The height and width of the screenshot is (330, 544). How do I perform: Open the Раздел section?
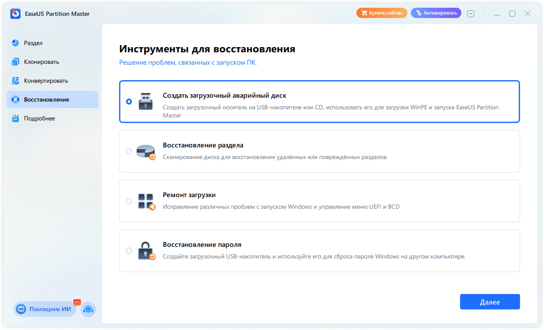point(53,43)
